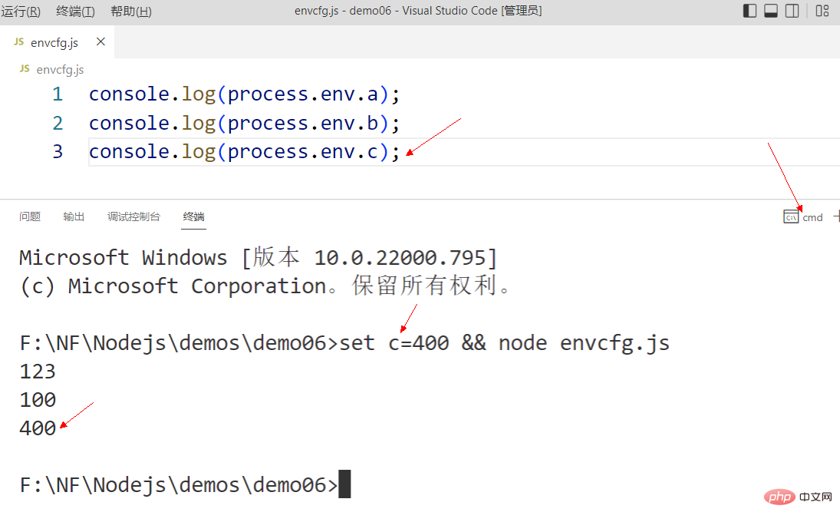Toggle the primary side bar layout icon
This screenshot has height=522, width=840.
(750, 11)
